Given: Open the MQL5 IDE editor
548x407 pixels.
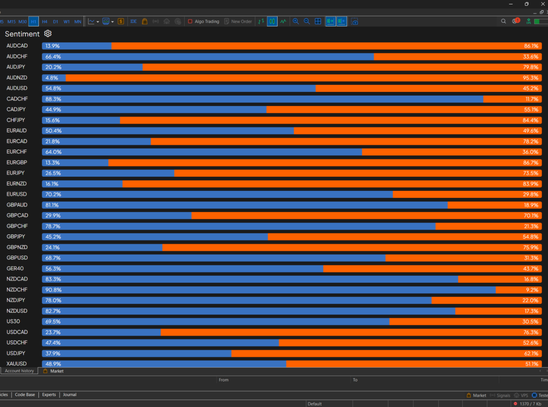Looking at the screenshot, I should [x=133, y=22].
